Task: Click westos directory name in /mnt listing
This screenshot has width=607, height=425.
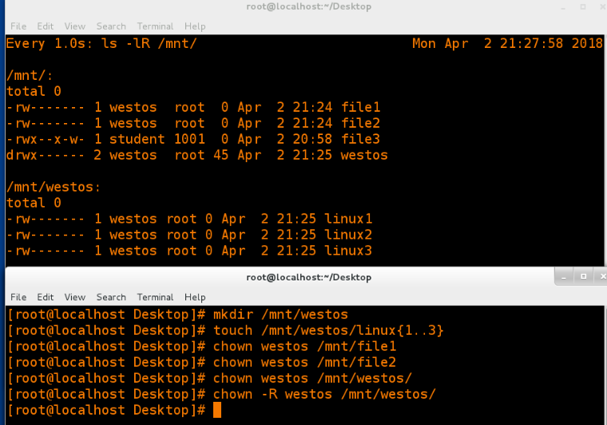Action: [x=364, y=155]
